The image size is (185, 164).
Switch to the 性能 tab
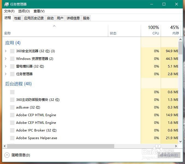[x=17, y=18]
